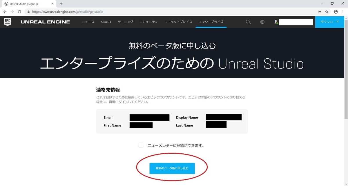Open the エンタープライズ menu item
The width and height of the screenshot is (348, 186).
[x=211, y=22]
